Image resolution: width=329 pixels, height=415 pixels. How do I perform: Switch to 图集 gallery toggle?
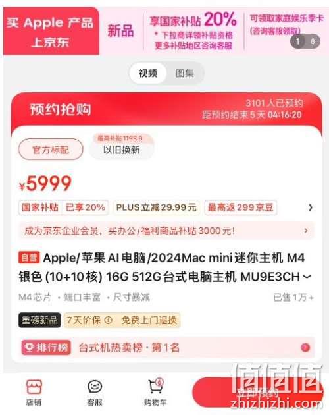(x=185, y=73)
